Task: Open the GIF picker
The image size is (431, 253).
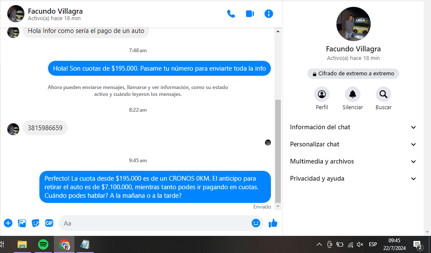Action: (x=49, y=223)
